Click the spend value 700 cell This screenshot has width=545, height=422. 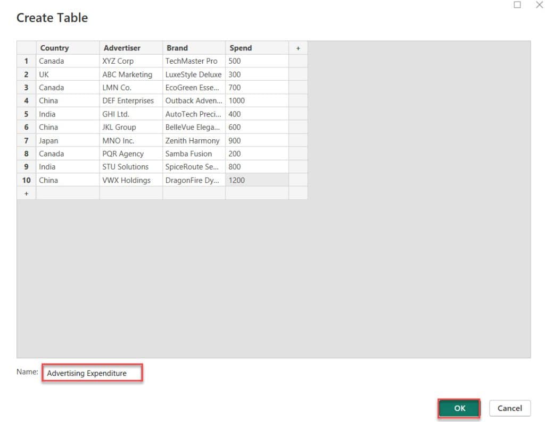click(257, 88)
